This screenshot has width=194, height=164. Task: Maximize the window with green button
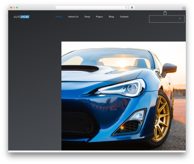pos(17,8)
